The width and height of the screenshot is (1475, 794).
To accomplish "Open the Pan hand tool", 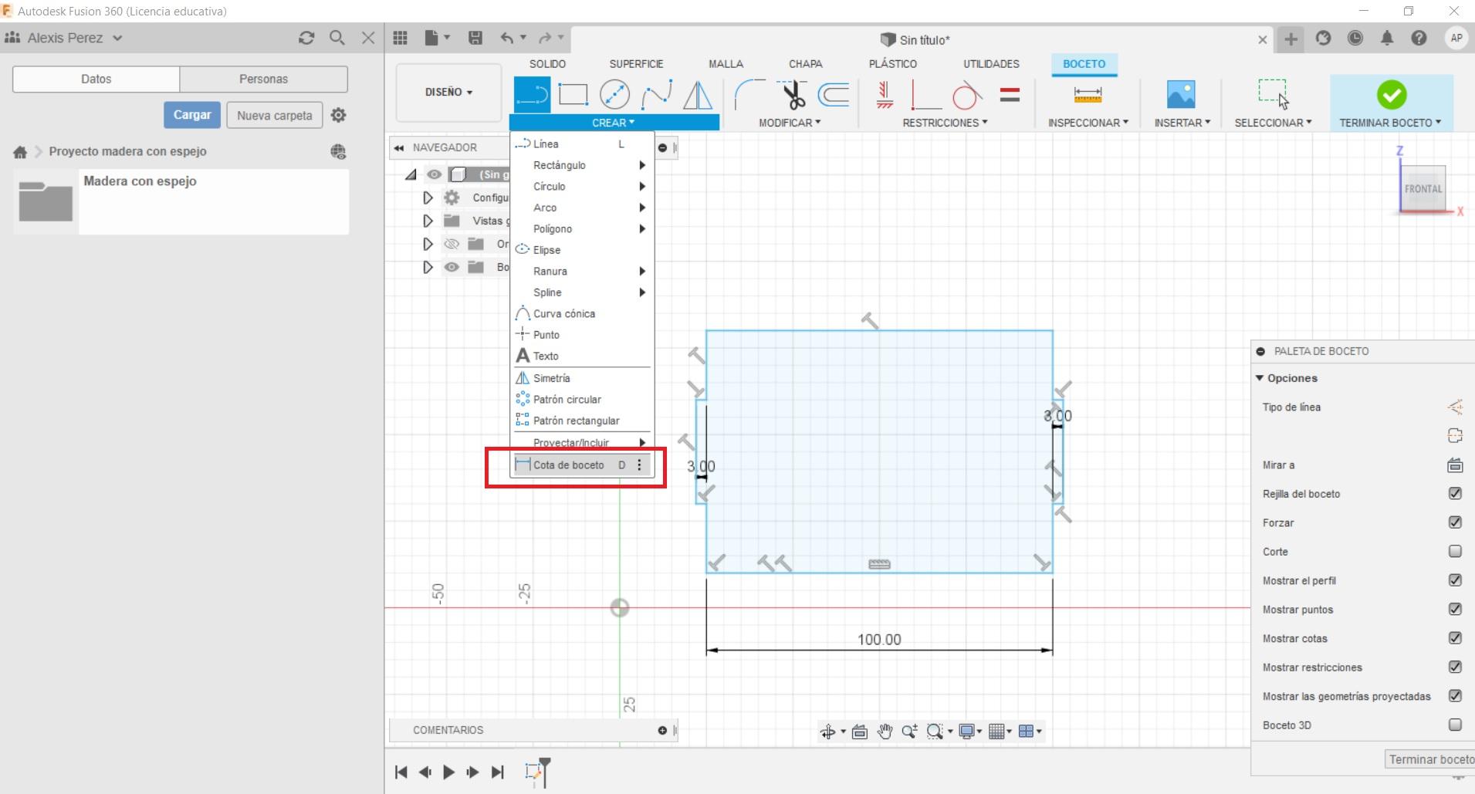I will 885,731.
